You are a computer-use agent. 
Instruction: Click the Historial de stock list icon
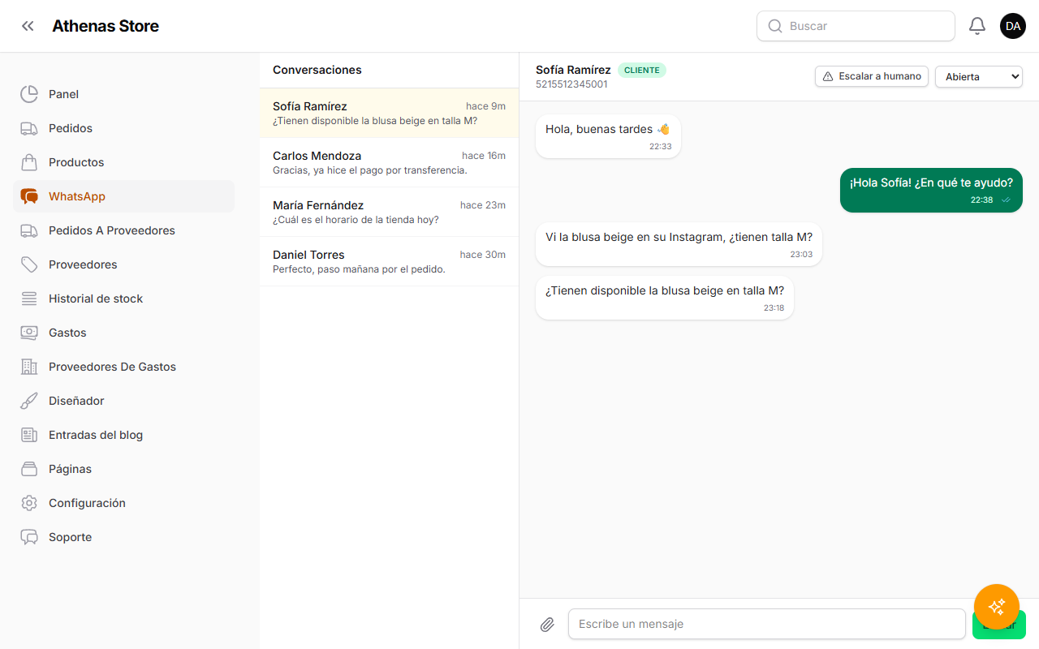coord(29,299)
